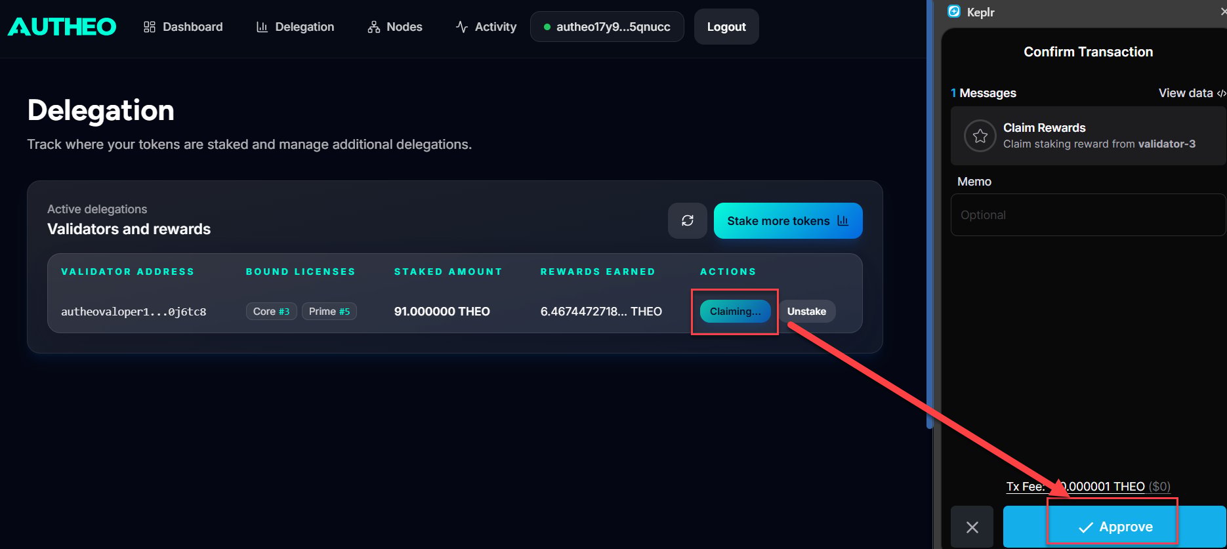Go to the Delegation page
Screen dimensions: 1227x549
295,27
